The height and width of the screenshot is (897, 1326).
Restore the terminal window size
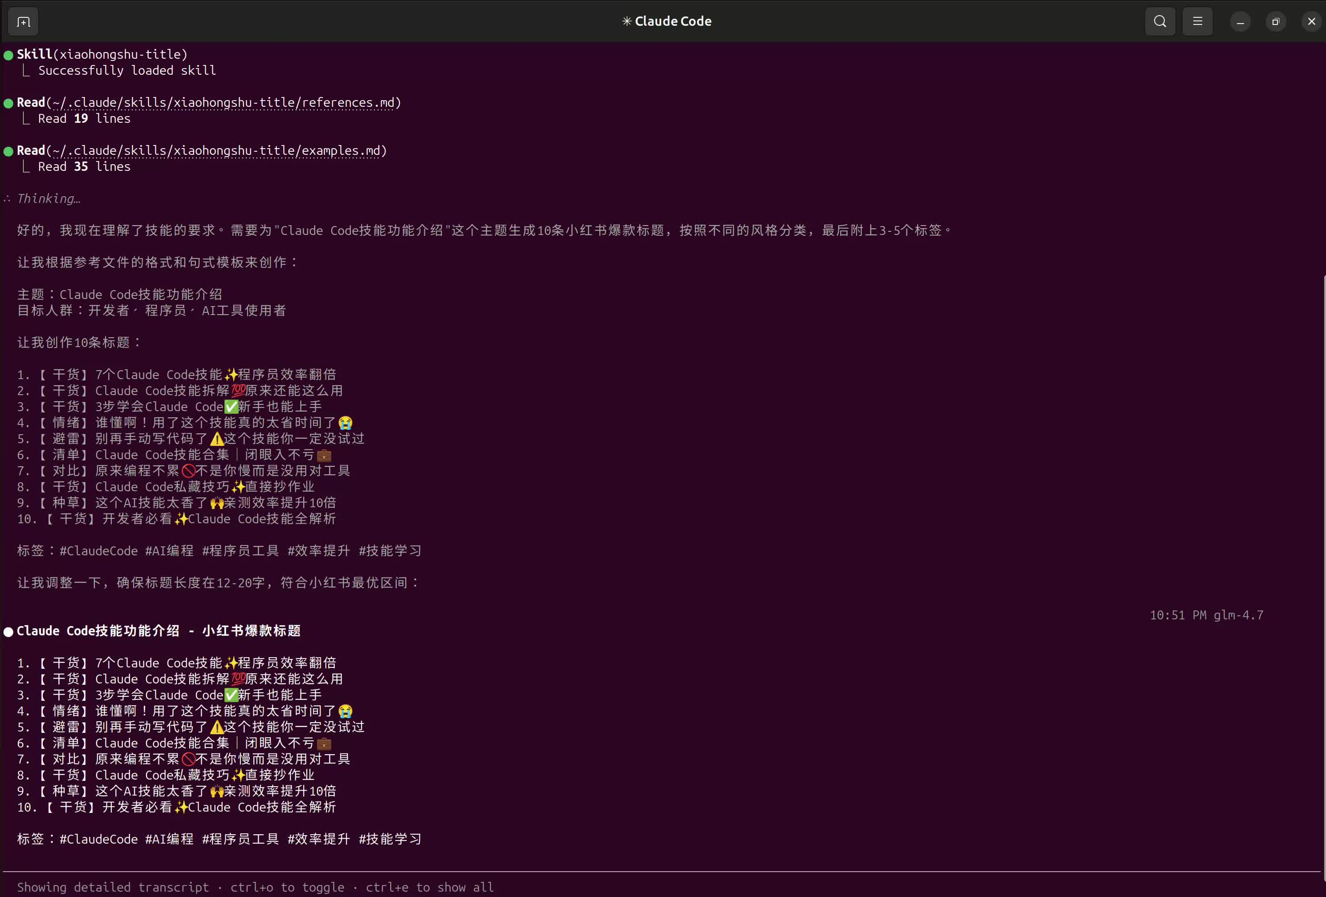(x=1276, y=22)
